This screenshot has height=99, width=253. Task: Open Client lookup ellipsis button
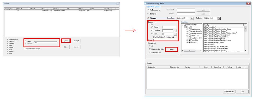(x=175, y=34)
